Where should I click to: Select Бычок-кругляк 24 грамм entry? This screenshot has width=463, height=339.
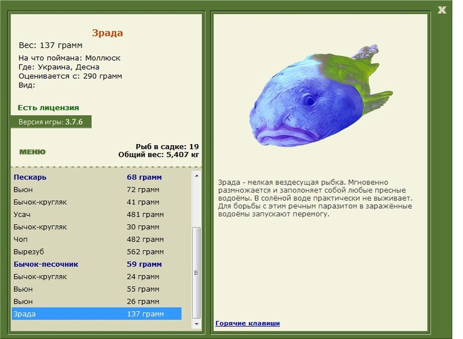point(97,277)
